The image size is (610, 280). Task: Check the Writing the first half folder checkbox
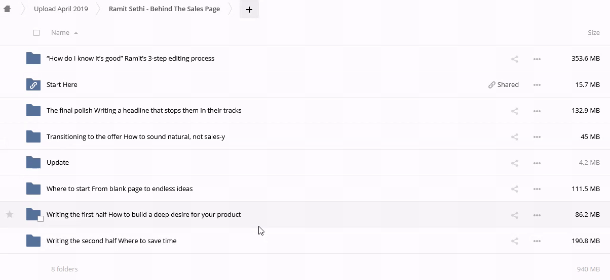pyautogui.click(x=41, y=219)
